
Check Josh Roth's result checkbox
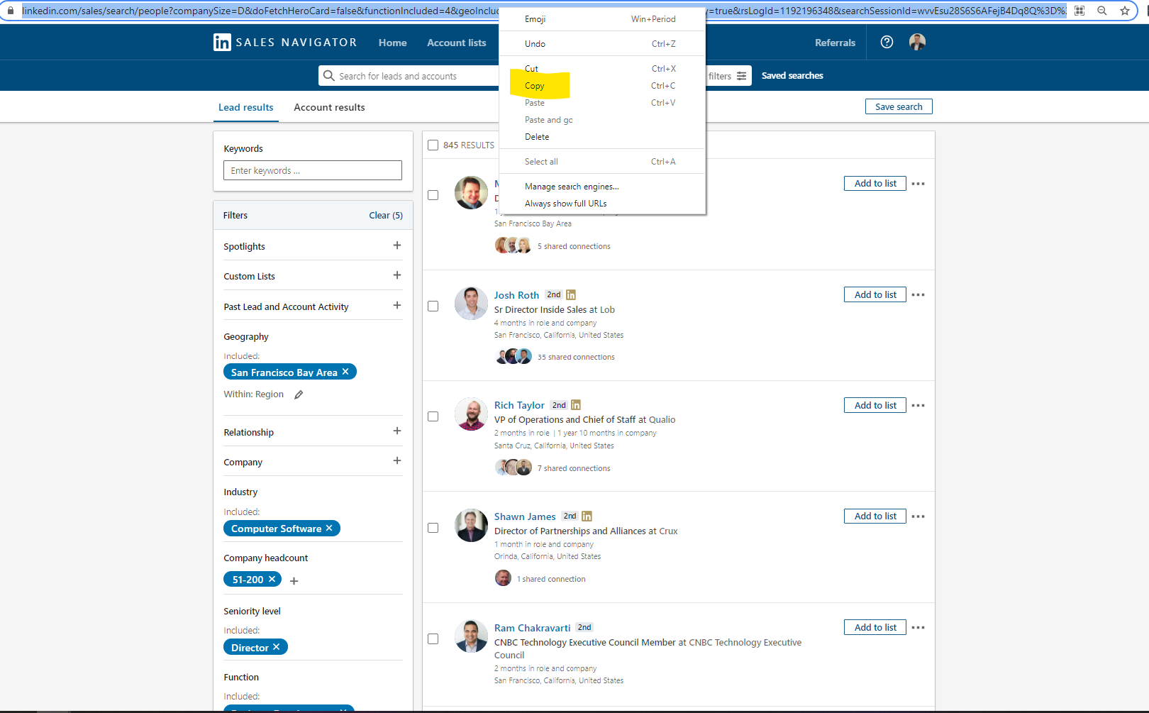pyautogui.click(x=433, y=306)
